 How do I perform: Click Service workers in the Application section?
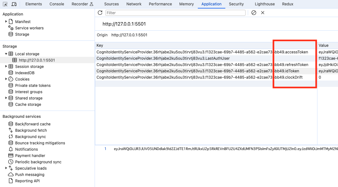29,28
